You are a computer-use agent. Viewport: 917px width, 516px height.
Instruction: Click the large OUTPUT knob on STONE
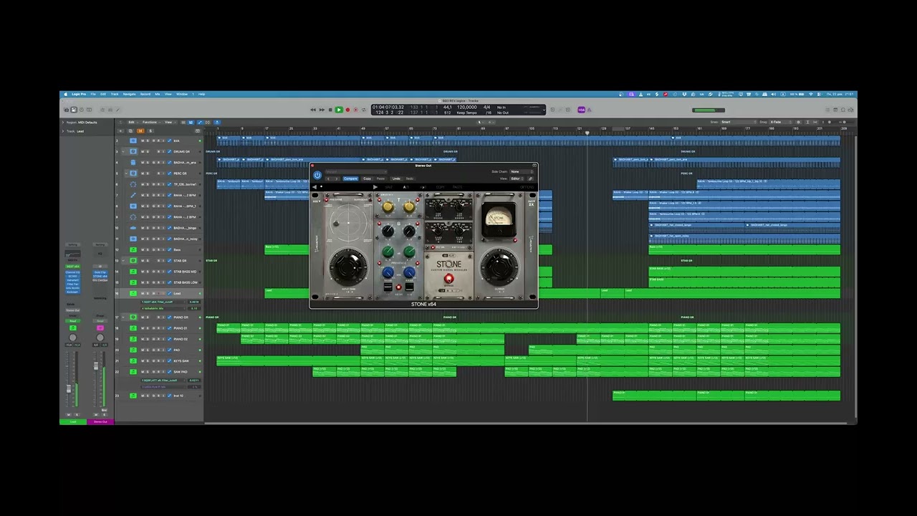point(499,267)
